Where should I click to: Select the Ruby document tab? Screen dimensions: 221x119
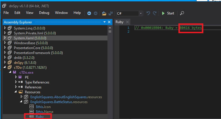point(120,22)
